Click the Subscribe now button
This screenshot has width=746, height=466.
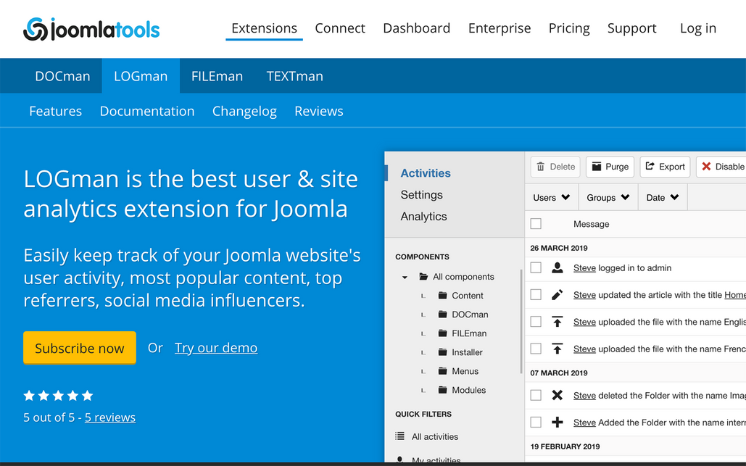pyautogui.click(x=80, y=348)
